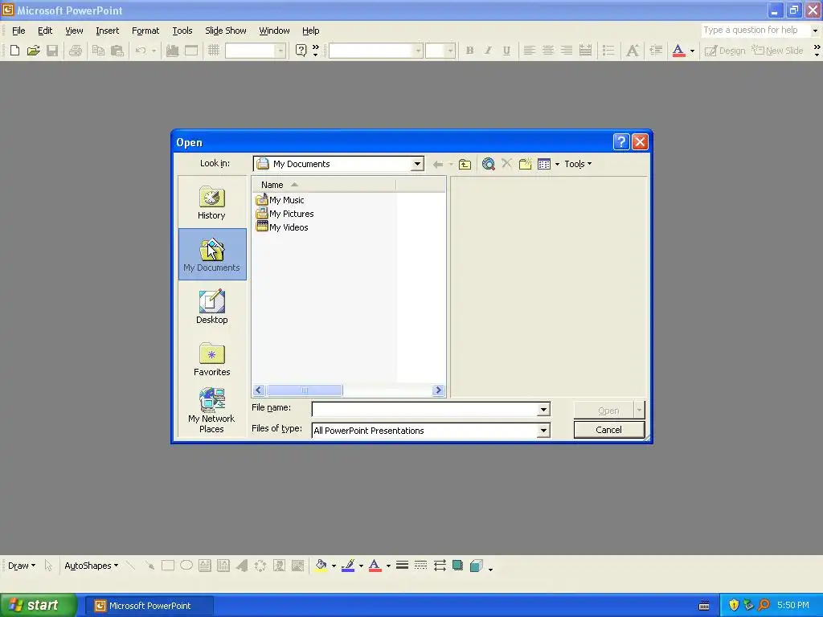Select Desktop in the places bar
This screenshot has width=823, height=617.
point(212,306)
